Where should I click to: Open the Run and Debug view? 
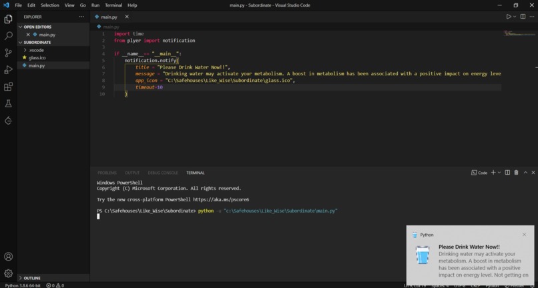(x=8, y=69)
